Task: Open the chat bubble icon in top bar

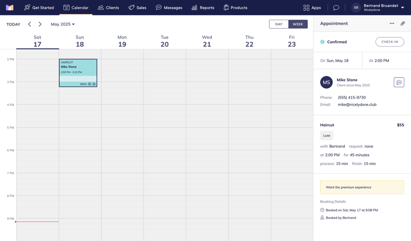Action: tap(336, 8)
